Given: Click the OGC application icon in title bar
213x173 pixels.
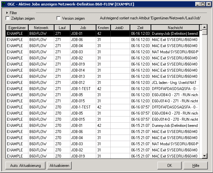Looking at the screenshot, I should pos(4,4).
